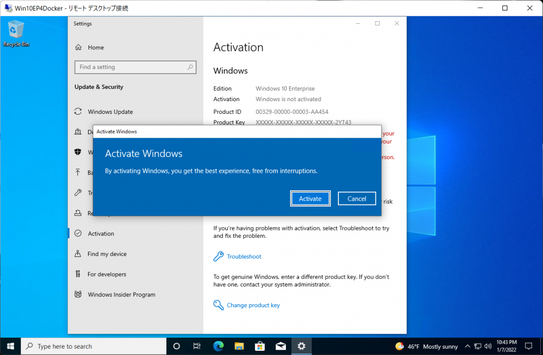
Task: Click the Activation checkmark circle icon
Action: [x=78, y=233]
